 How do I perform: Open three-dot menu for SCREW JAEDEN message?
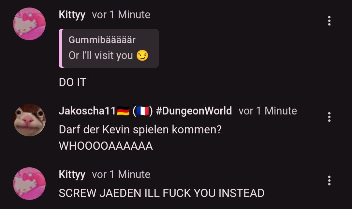tap(329, 181)
